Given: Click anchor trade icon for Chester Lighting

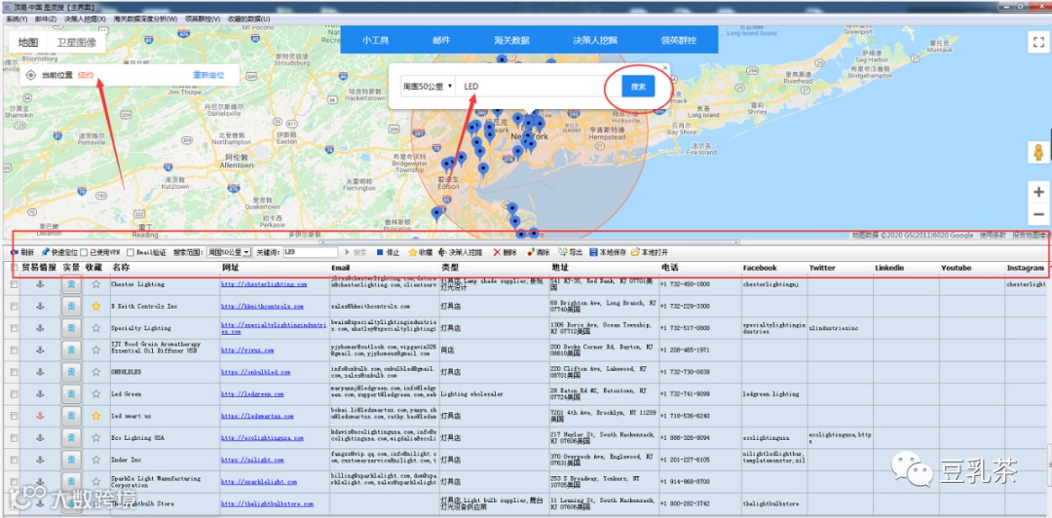Looking at the screenshot, I should tap(40, 284).
